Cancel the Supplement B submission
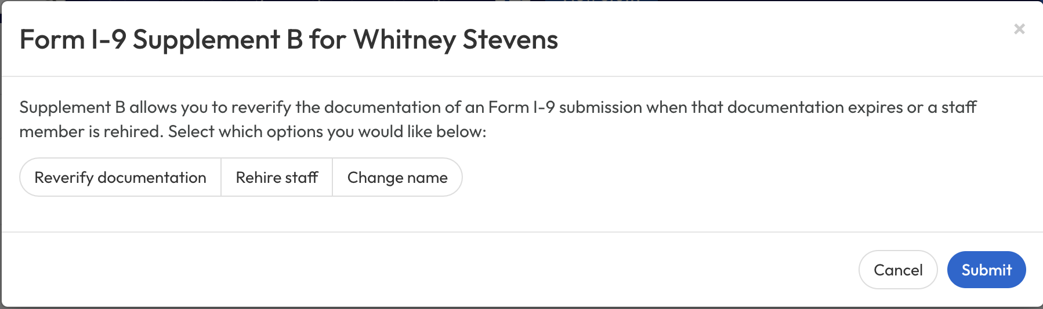This screenshot has height=309, width=1043. coord(897,270)
